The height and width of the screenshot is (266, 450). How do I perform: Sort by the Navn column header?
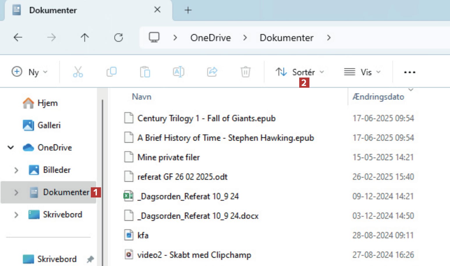[142, 97]
